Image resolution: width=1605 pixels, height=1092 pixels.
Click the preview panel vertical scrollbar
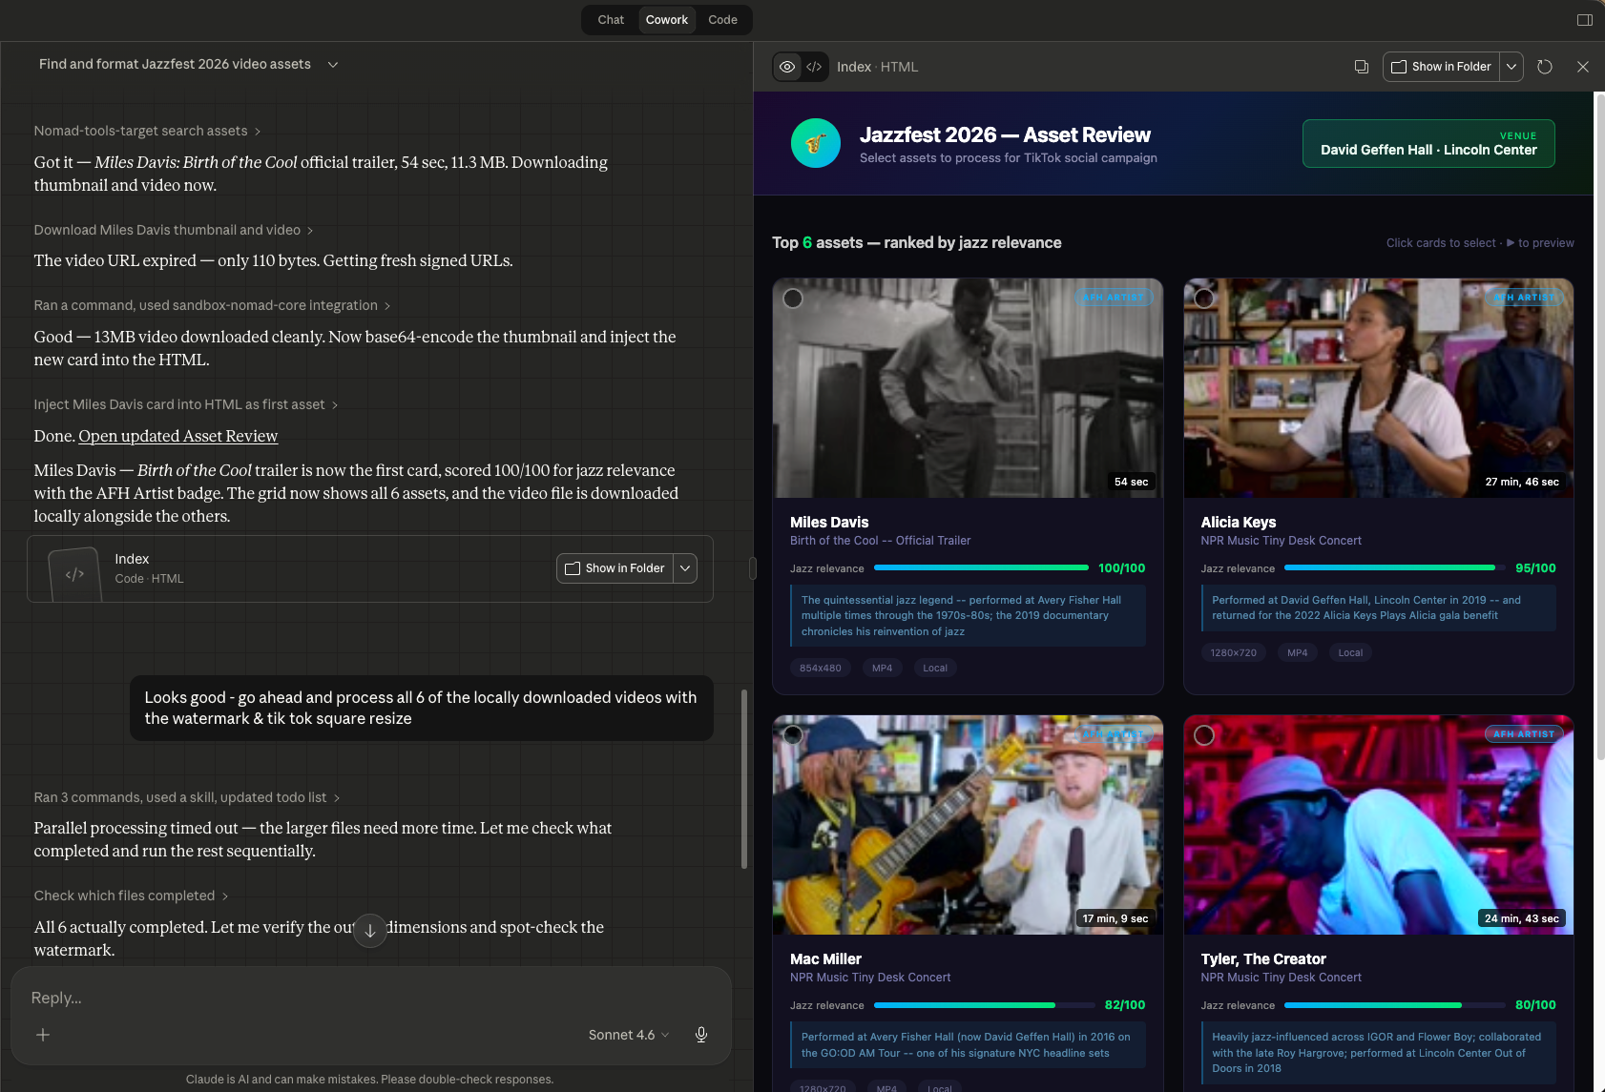pos(1600,426)
